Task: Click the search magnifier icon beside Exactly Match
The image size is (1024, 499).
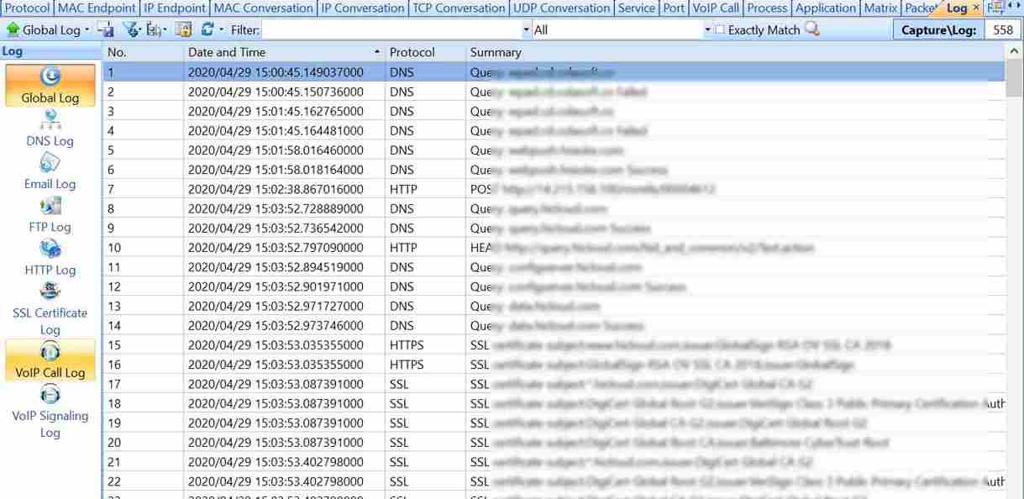Action: (811, 29)
